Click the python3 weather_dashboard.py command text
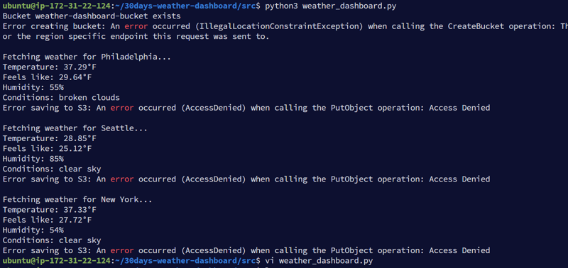Viewport: 568px width, 268px height. (331, 6)
